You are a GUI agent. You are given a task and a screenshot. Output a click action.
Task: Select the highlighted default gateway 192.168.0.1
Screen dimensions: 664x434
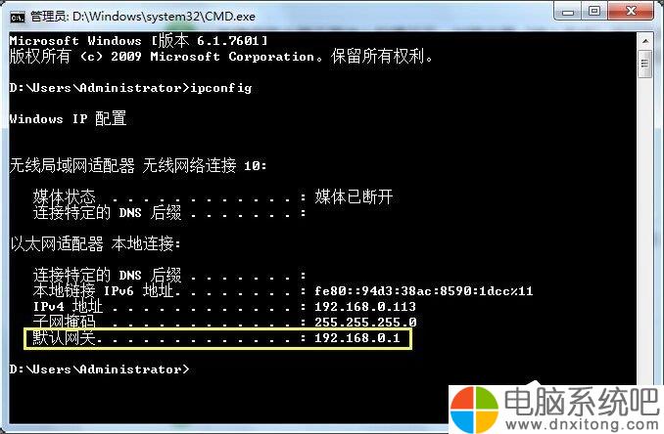coord(357,338)
